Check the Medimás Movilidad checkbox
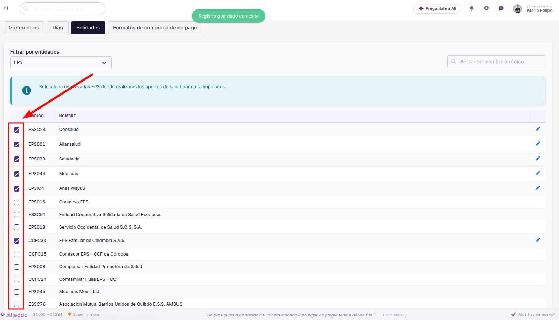The height and width of the screenshot is (320, 559). click(x=16, y=292)
